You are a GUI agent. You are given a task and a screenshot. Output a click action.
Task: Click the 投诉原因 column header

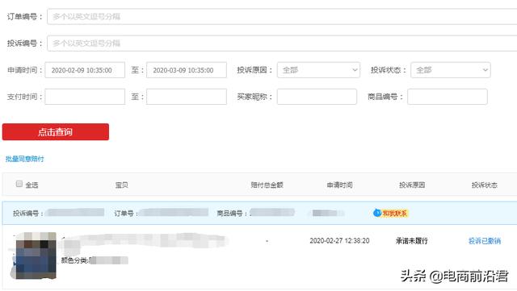[x=412, y=185]
